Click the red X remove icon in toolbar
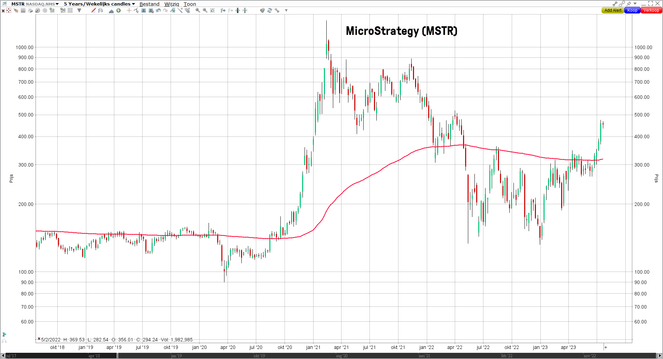 (x=3, y=11)
